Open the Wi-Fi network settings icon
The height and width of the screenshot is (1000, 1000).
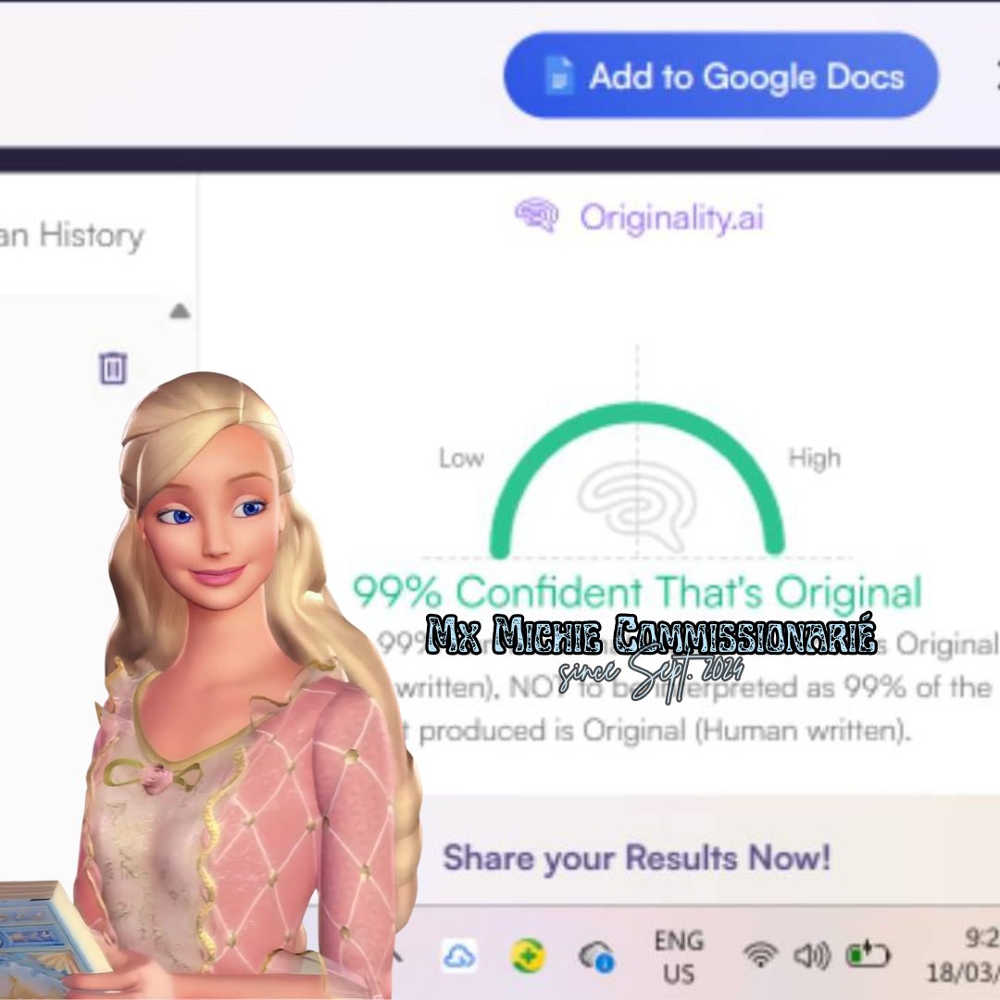760,956
